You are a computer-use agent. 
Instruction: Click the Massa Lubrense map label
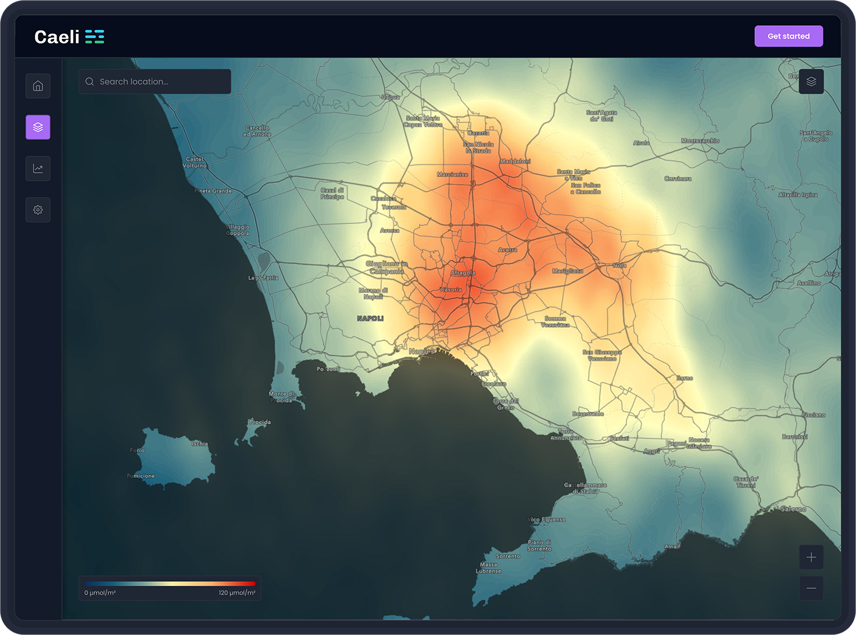(488, 568)
